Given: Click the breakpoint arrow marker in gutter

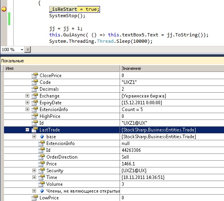Looking at the screenshot, I should point(4,9).
